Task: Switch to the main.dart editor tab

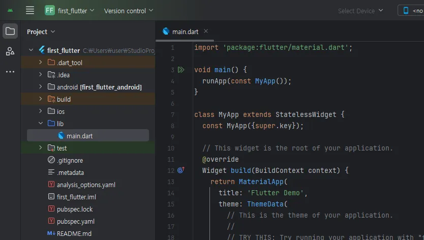Action: [185, 32]
